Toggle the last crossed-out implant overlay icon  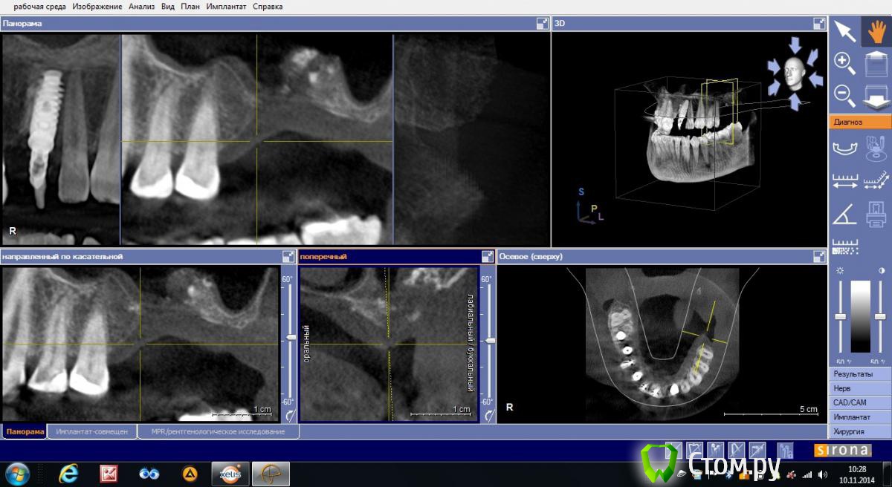pyautogui.click(x=757, y=451)
